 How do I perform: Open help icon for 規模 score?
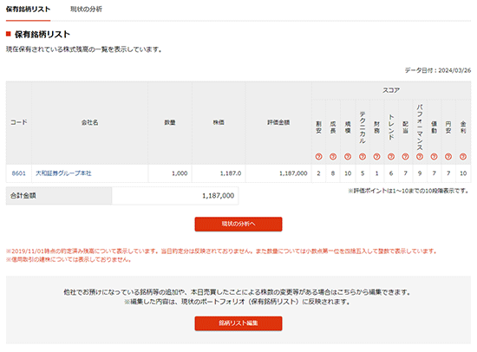point(348,156)
